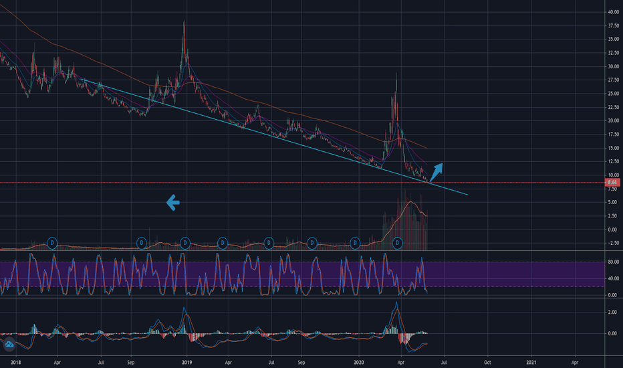Click the Oct label on the time axis
623x368 pixels.
point(487,363)
